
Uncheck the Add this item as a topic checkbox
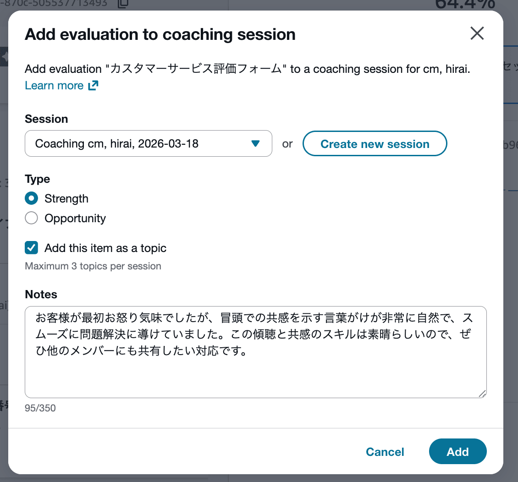pos(31,248)
